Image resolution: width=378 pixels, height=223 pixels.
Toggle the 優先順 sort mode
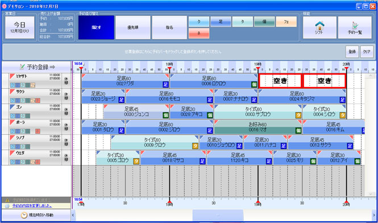(133, 27)
